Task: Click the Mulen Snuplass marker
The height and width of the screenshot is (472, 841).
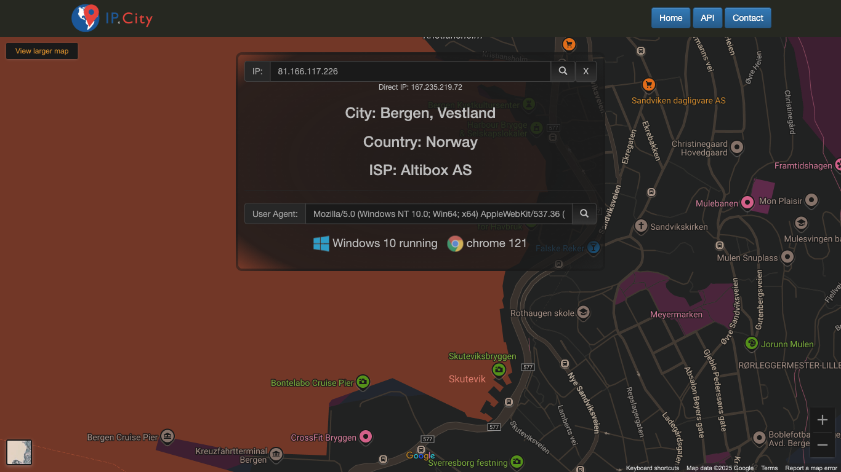Action: [x=787, y=257]
